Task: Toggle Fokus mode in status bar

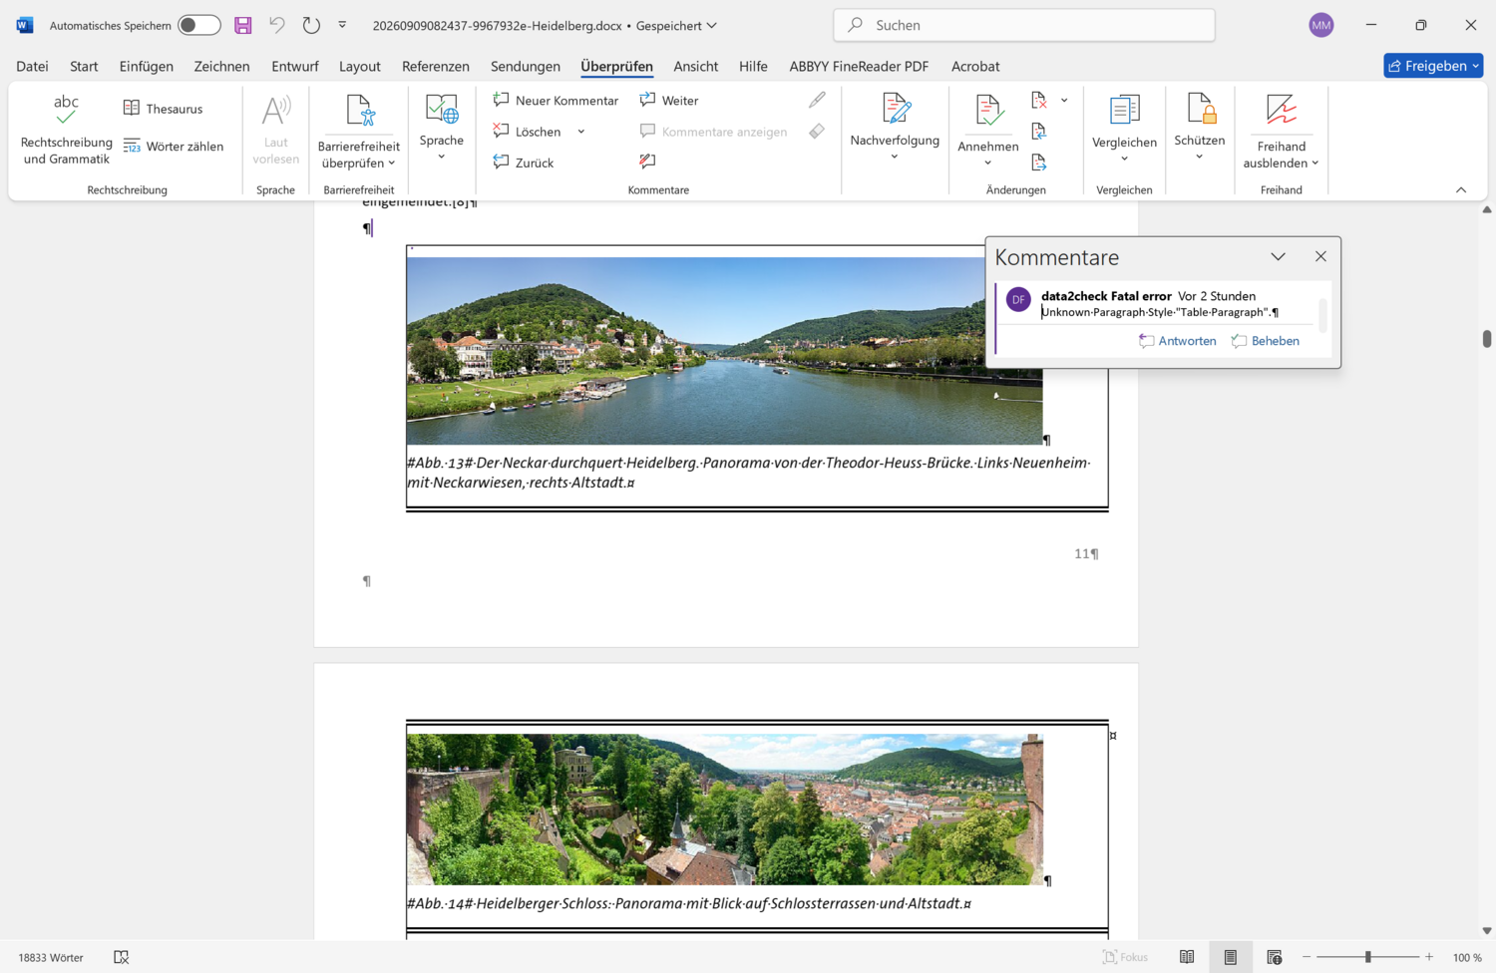Action: click(1125, 957)
